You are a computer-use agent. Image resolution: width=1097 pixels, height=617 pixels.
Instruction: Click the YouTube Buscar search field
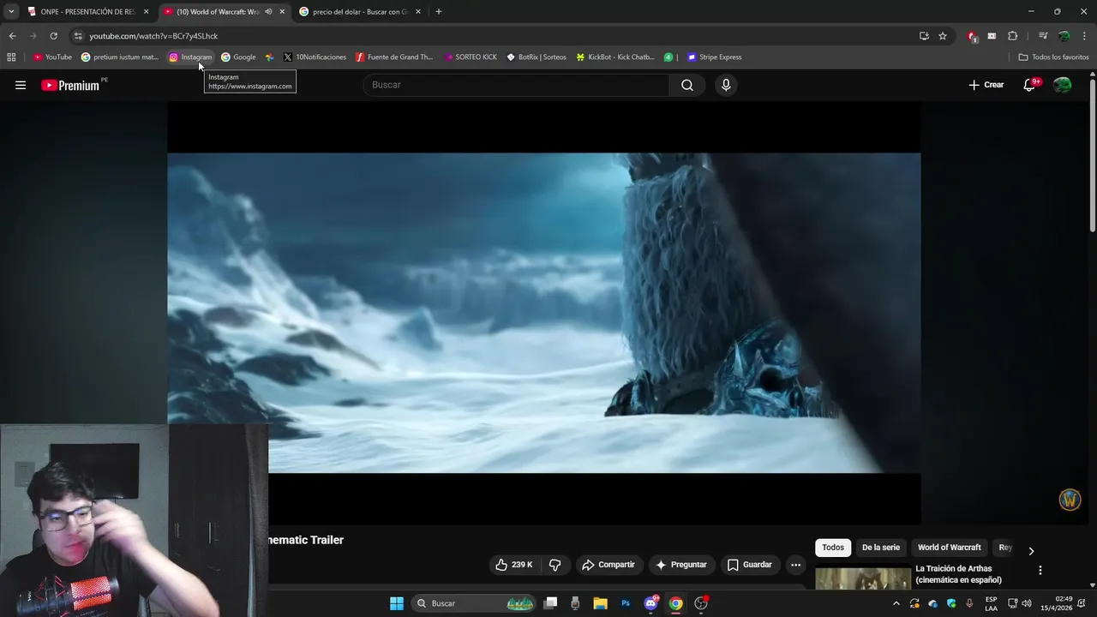(x=516, y=85)
